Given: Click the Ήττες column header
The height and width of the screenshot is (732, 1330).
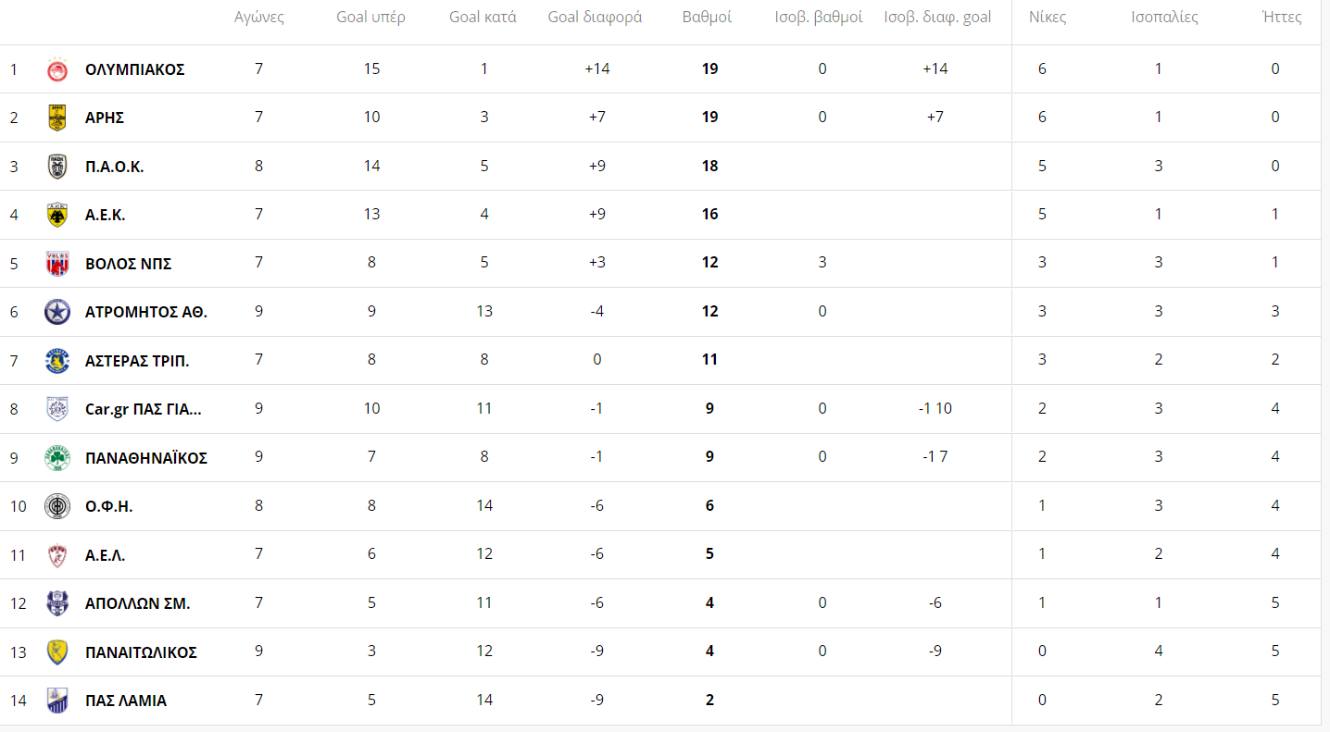Looking at the screenshot, I should [x=1282, y=18].
